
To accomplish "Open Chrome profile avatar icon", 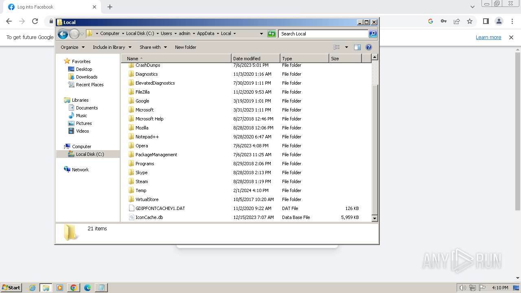I will [499, 21].
